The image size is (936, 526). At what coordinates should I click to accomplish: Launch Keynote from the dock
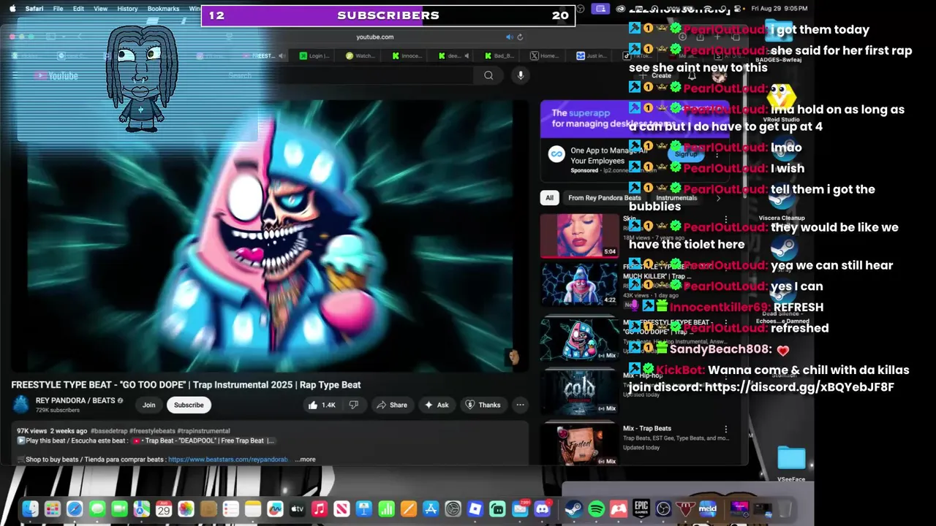[x=364, y=509]
